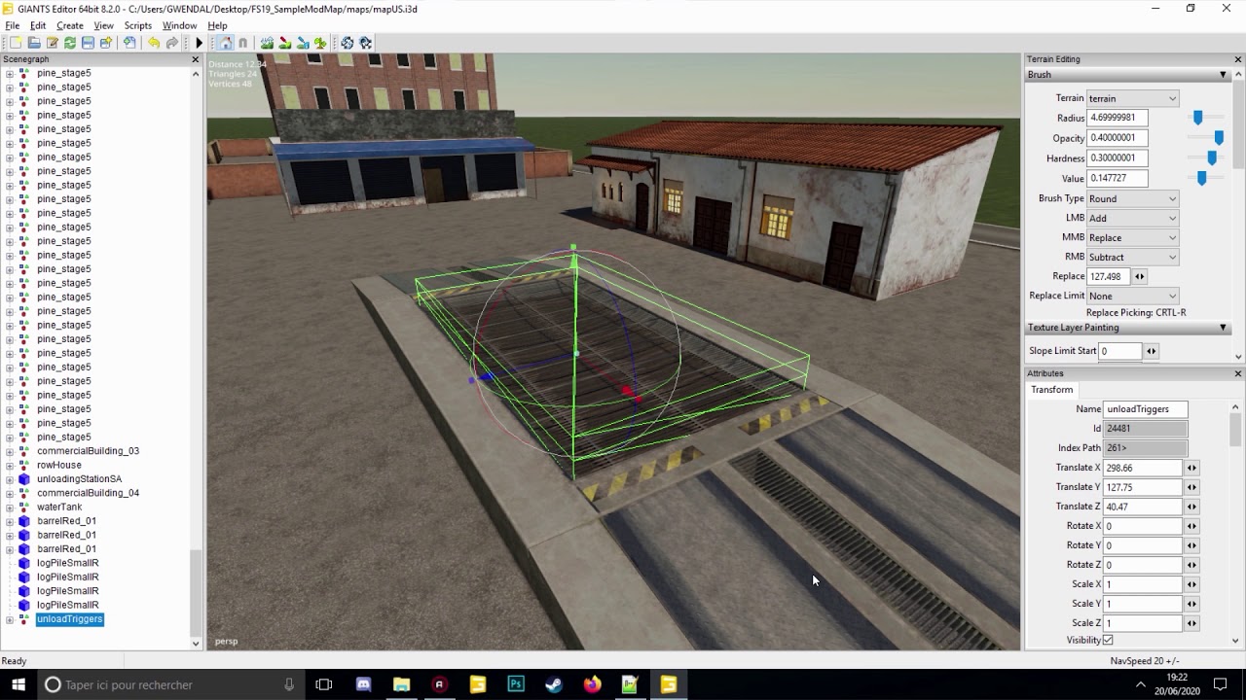Click the Scale X input field
This screenshot has width=1246, height=700.
coord(1142,584)
